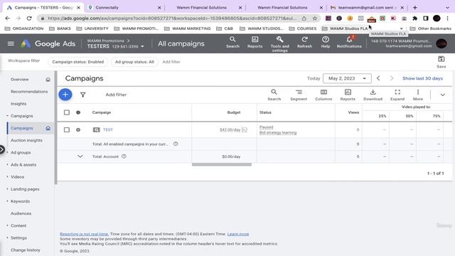Open a new browser tab

[415, 8]
